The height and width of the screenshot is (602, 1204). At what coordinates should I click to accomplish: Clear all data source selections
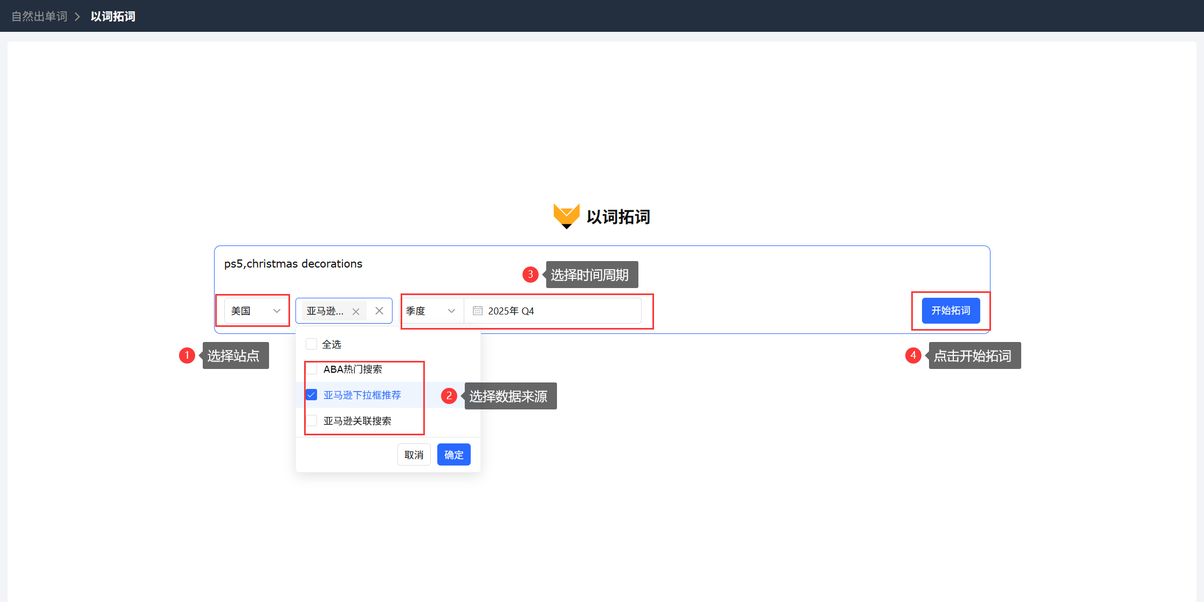380,311
